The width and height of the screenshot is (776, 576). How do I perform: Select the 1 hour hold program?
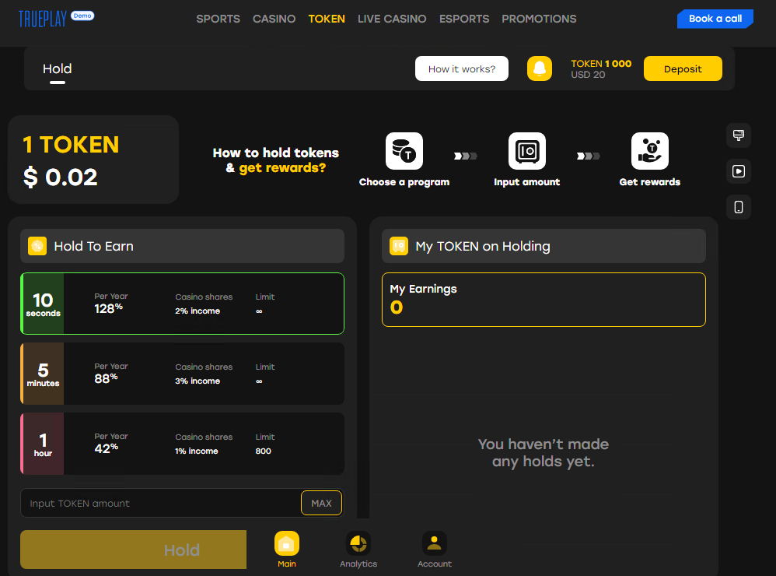click(182, 444)
